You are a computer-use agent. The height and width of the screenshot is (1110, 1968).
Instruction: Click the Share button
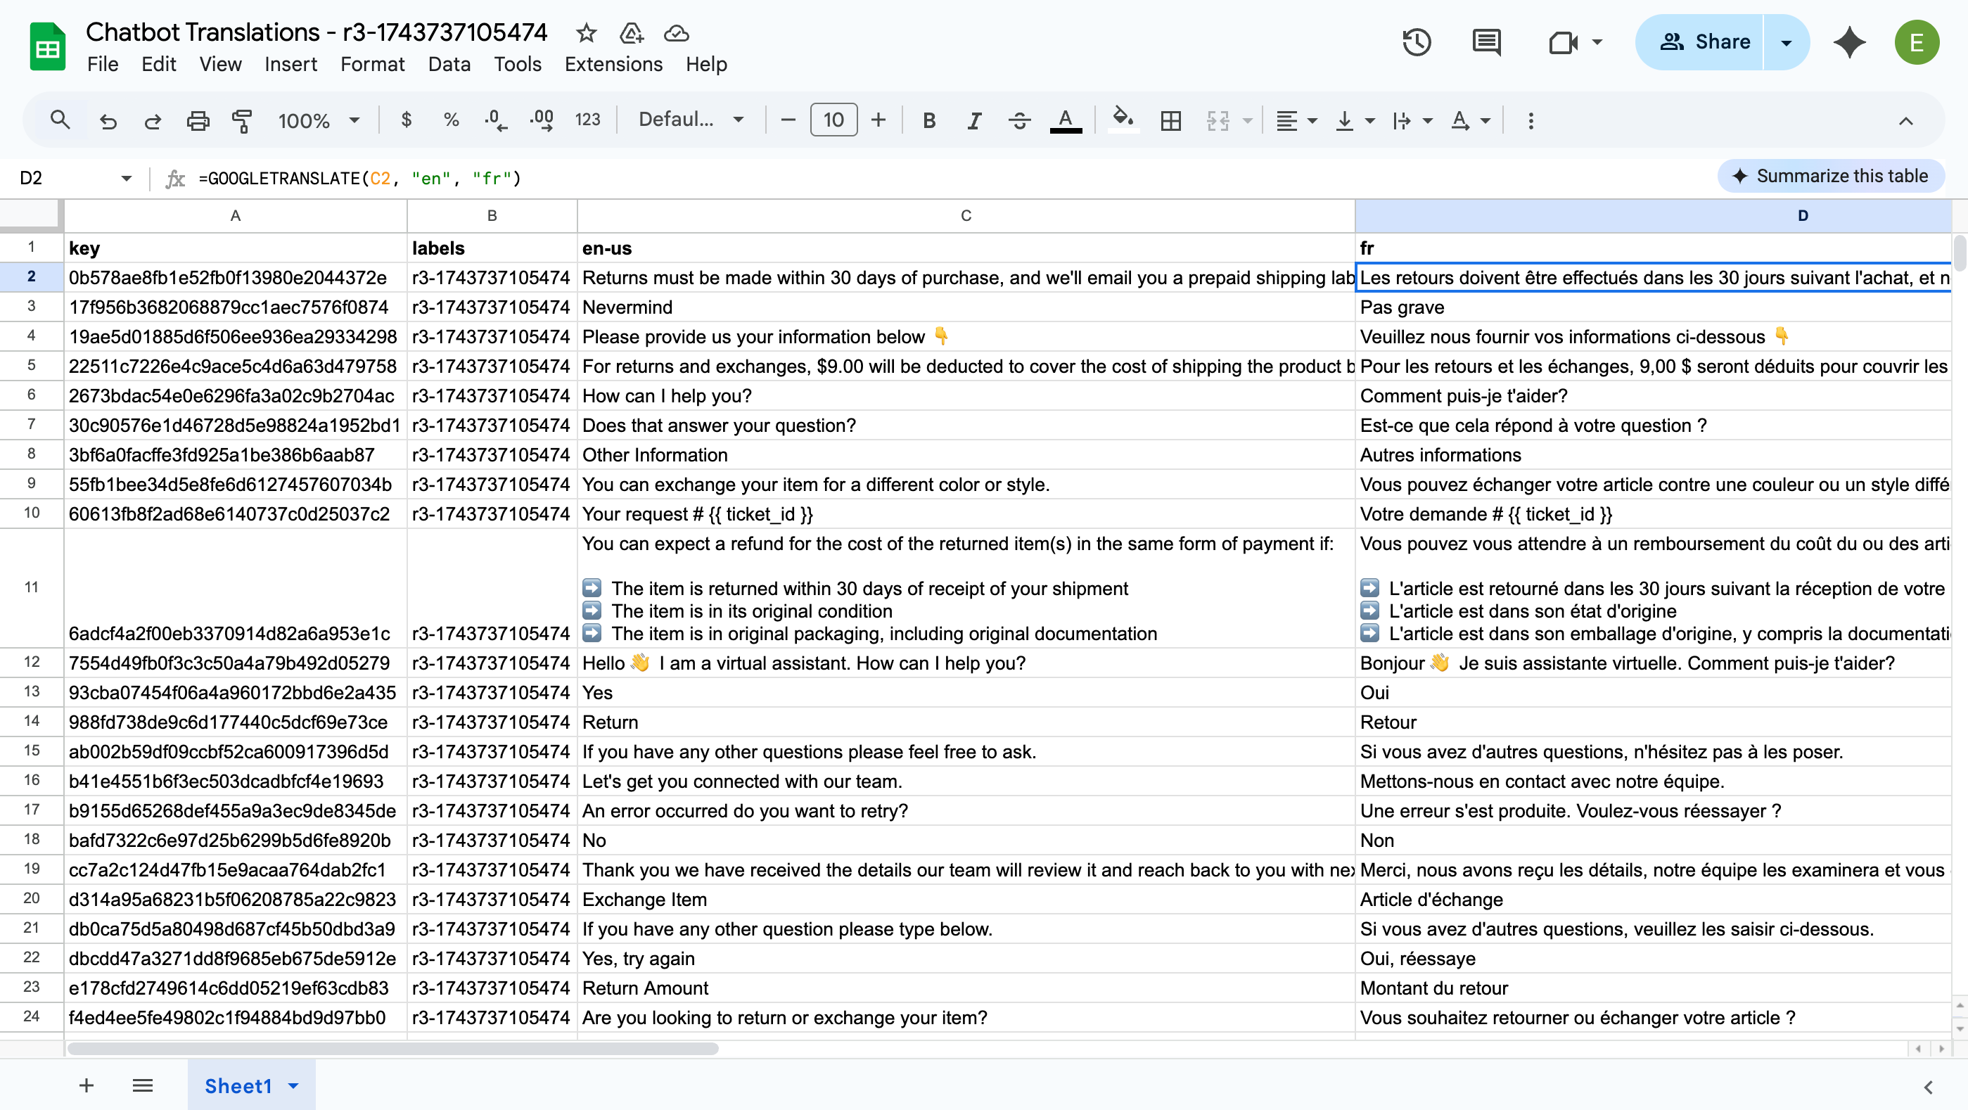[1704, 42]
